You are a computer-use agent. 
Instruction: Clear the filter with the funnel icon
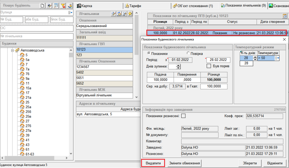coord(63,6)
